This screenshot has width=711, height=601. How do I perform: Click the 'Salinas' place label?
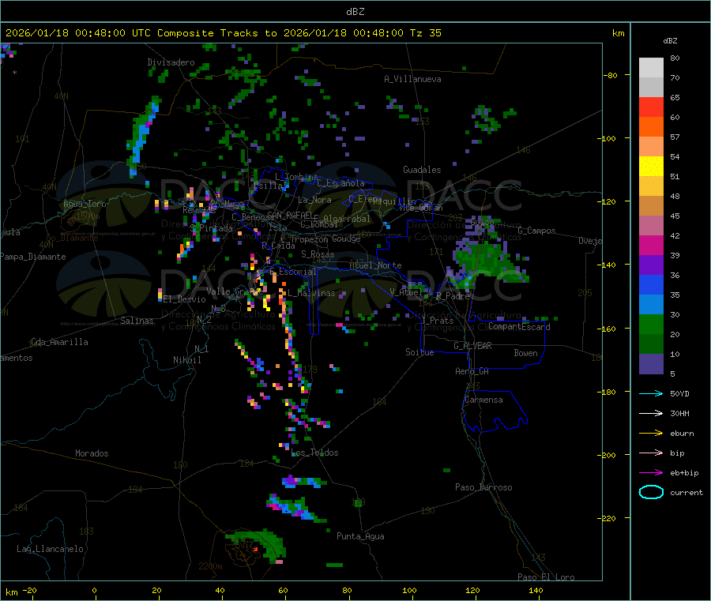pyautogui.click(x=137, y=321)
